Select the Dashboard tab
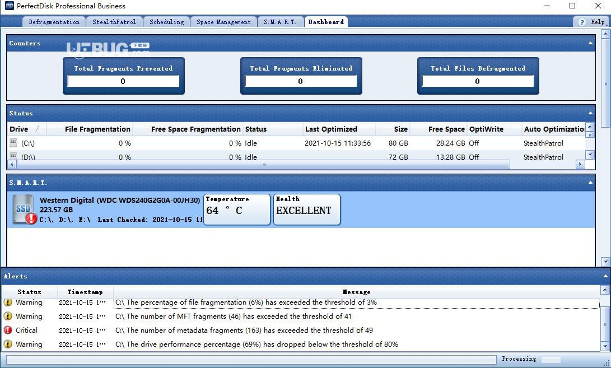611x368 pixels. [x=326, y=22]
